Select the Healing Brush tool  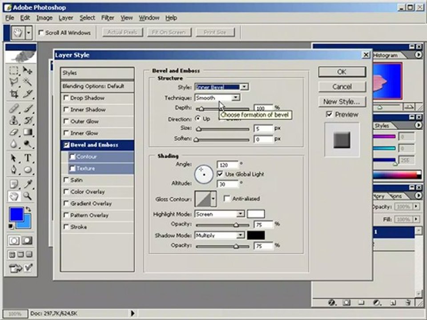pyautogui.click(x=14, y=108)
